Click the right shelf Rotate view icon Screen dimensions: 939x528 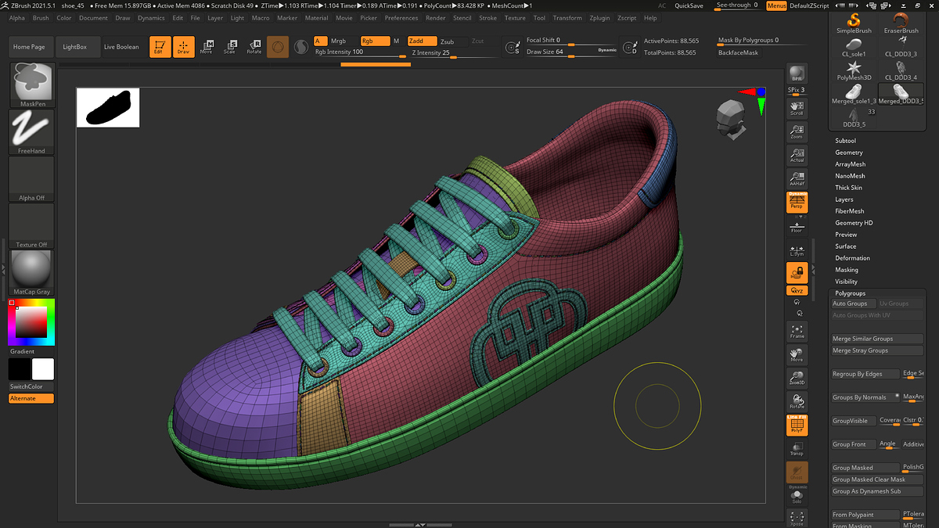click(x=797, y=402)
